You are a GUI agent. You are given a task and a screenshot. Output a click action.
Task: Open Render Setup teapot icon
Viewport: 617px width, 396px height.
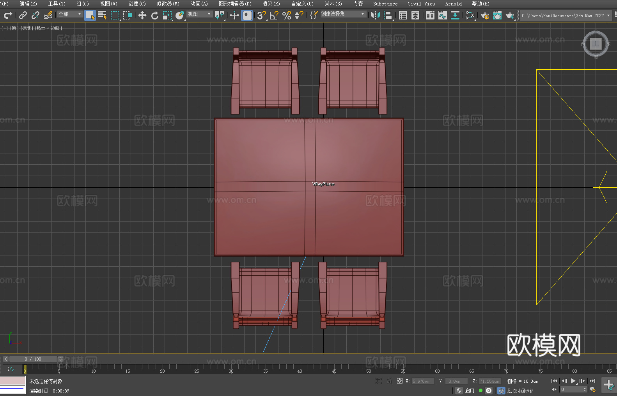click(485, 15)
